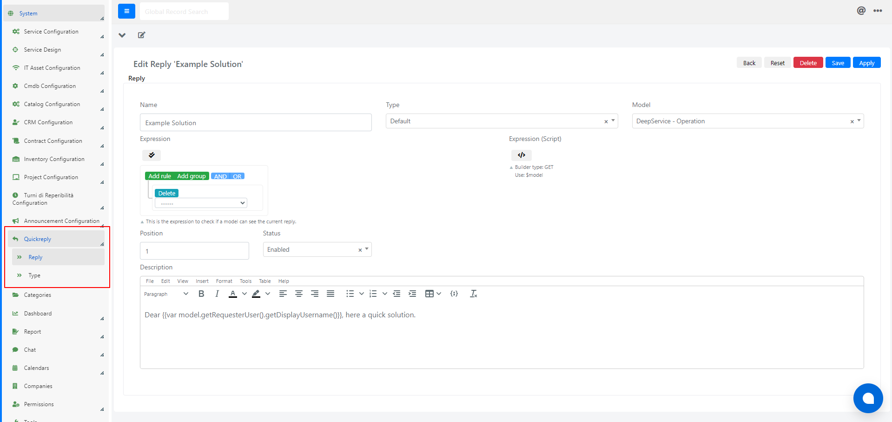Open the Tools menu in editor
This screenshot has height=422, width=892.
[x=245, y=281]
